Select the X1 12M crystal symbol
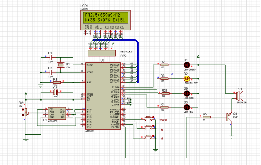Image resolution: width=261 pixels, height=165 pixels. coord(60,65)
